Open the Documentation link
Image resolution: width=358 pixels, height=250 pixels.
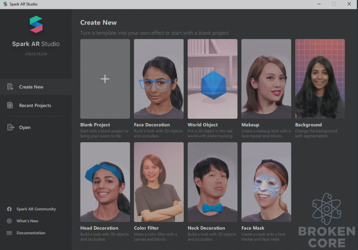pos(31,233)
